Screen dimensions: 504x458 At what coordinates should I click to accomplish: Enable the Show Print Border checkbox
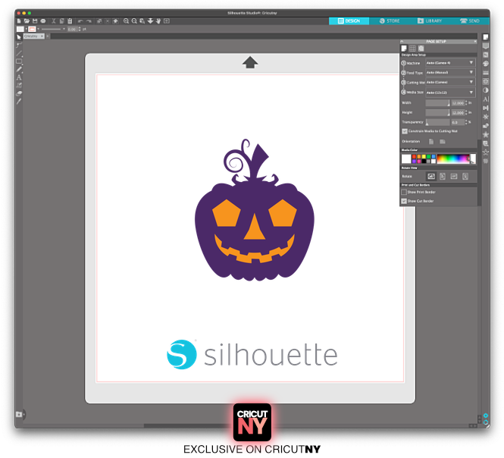[404, 192]
